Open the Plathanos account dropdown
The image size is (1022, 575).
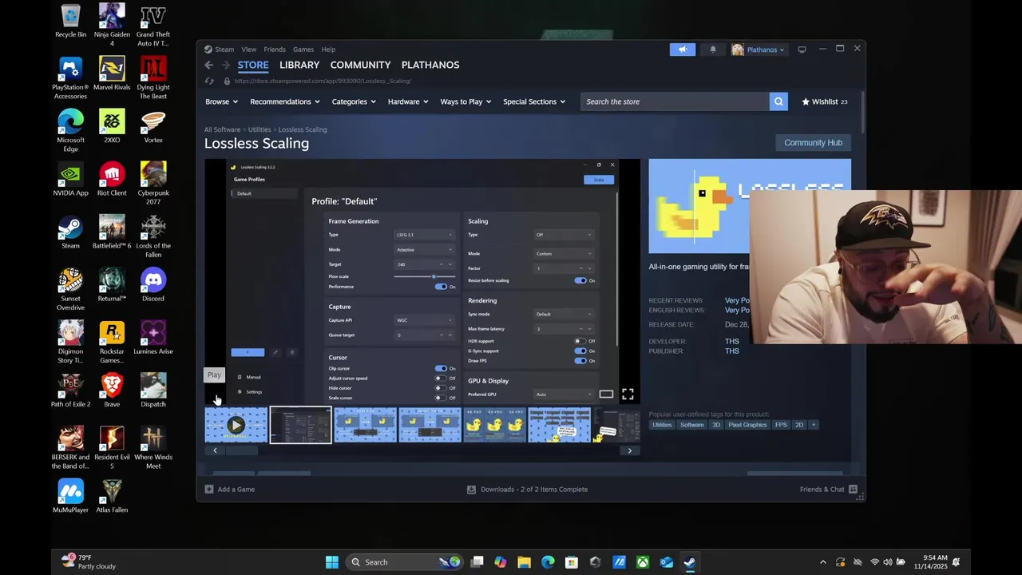759,50
